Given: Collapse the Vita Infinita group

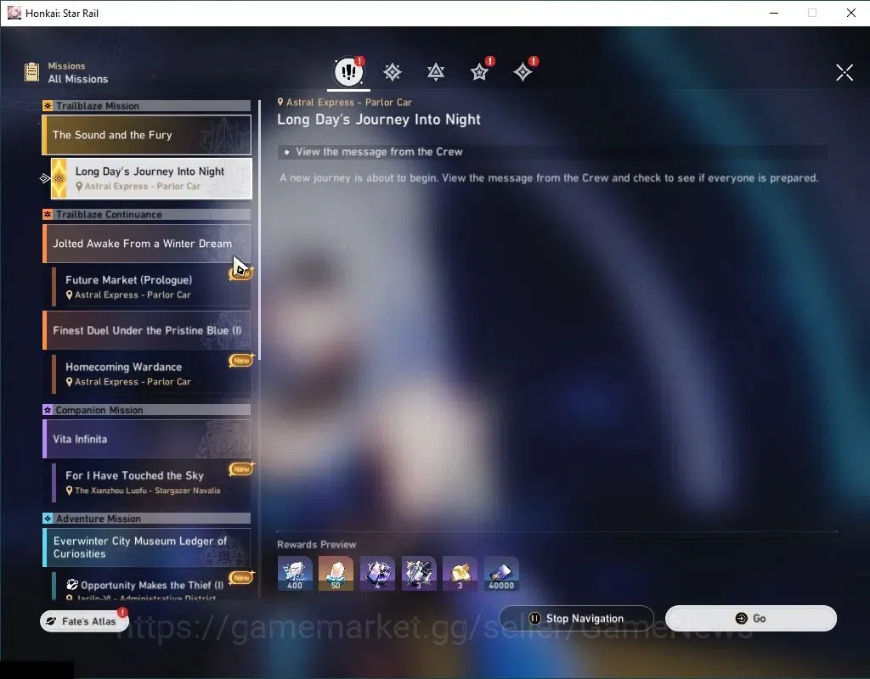Looking at the screenshot, I should 146,439.
